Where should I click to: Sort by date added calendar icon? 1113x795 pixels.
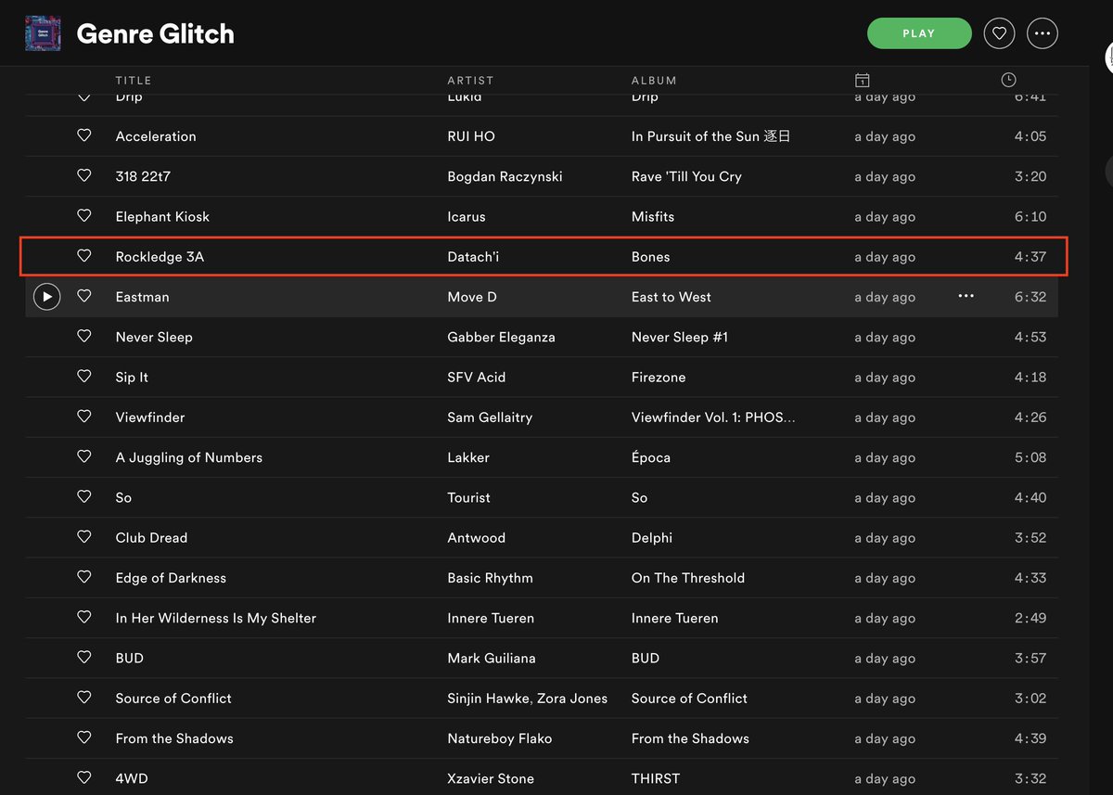862,81
